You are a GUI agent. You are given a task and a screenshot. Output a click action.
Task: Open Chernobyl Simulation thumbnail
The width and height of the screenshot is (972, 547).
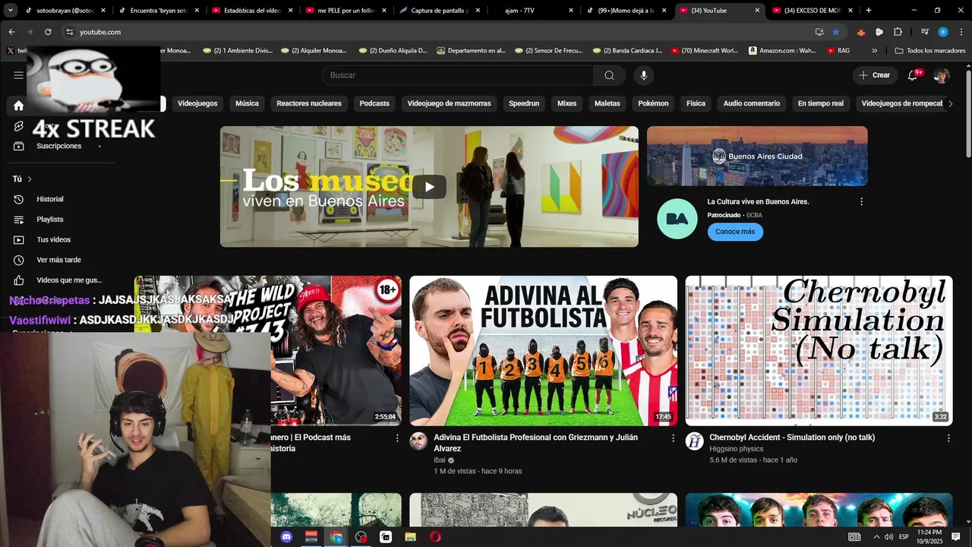pyautogui.click(x=819, y=351)
